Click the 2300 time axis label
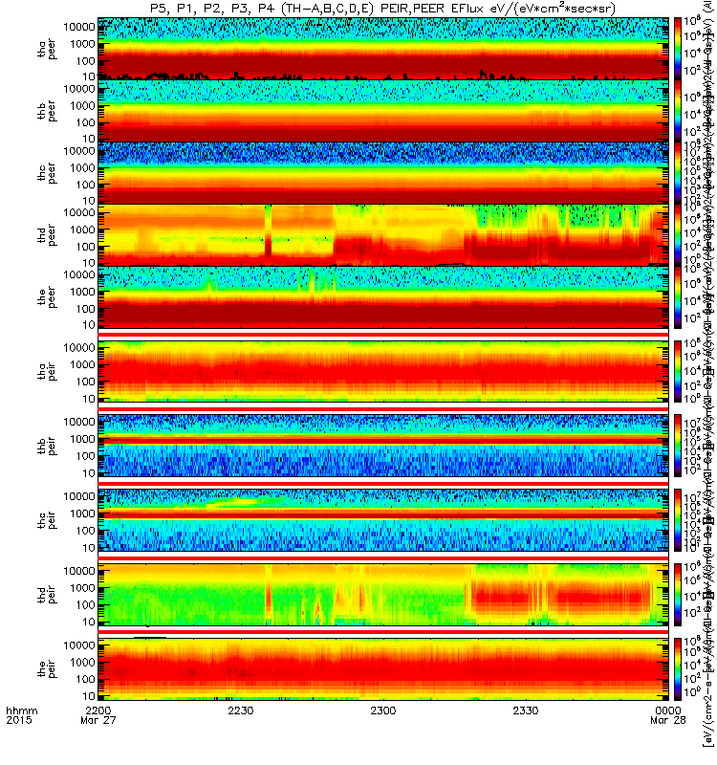717x765 pixels. pos(383,710)
